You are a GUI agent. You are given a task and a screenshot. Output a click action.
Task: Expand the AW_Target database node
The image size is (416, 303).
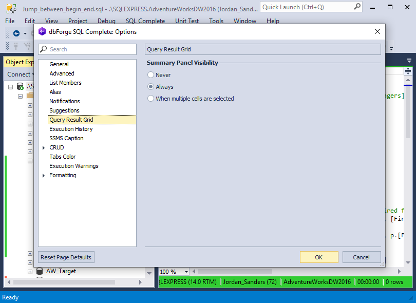[x=30, y=272]
